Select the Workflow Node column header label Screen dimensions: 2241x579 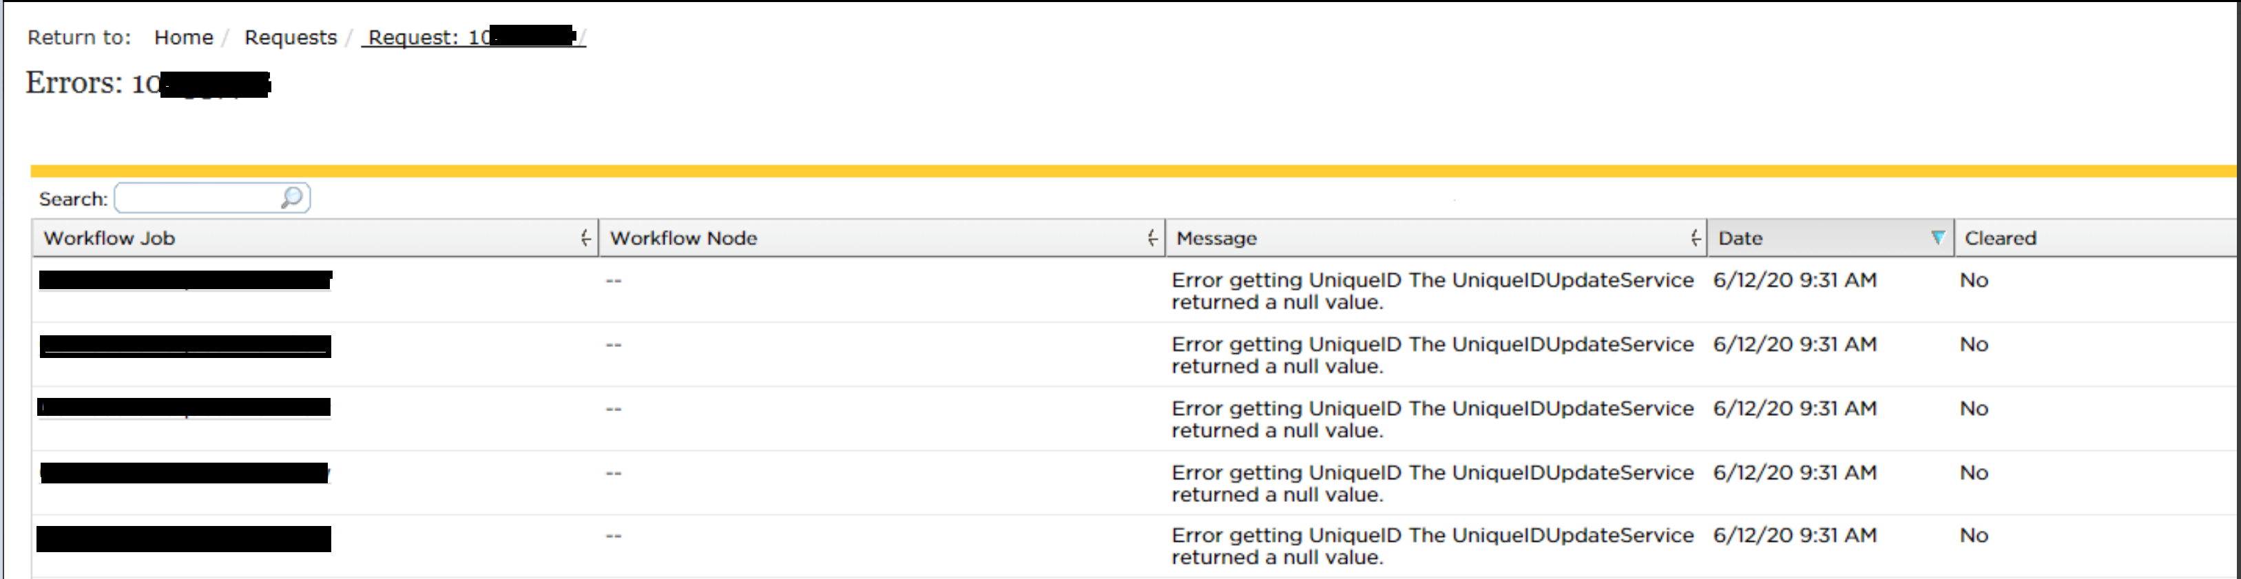(684, 238)
